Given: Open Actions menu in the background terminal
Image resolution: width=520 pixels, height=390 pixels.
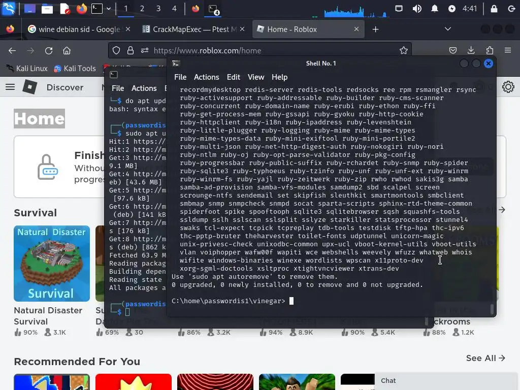Looking at the screenshot, I should coord(144,88).
